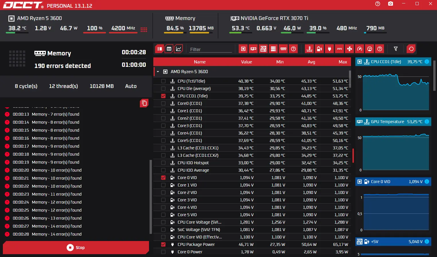
Task: Click the funnel filter icon
Action: 396,49
